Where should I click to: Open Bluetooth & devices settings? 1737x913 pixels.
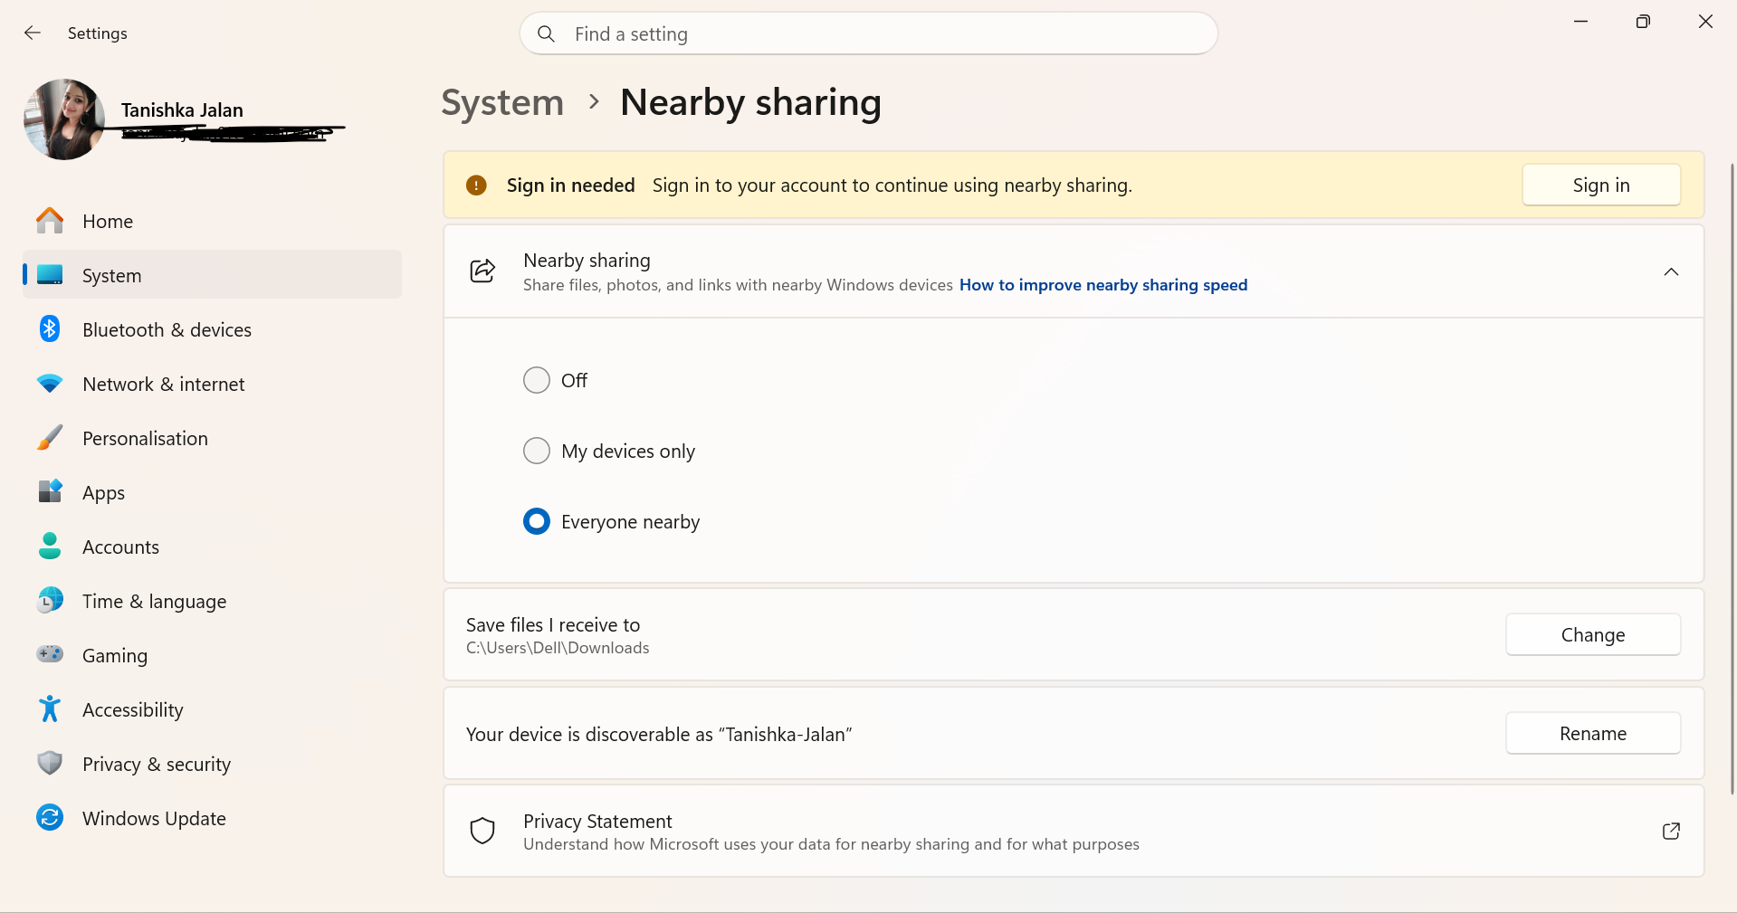212,329
